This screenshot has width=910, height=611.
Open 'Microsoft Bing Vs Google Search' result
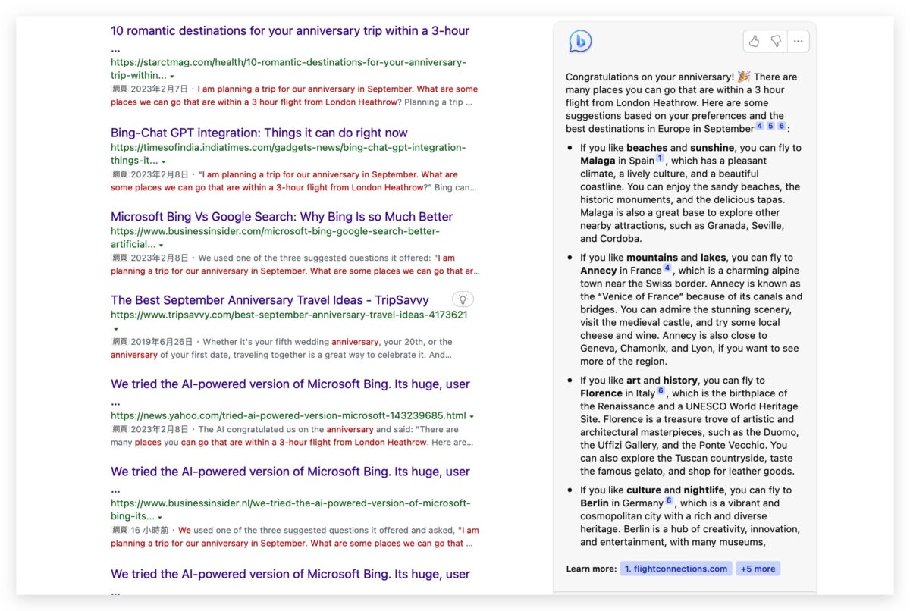point(281,216)
